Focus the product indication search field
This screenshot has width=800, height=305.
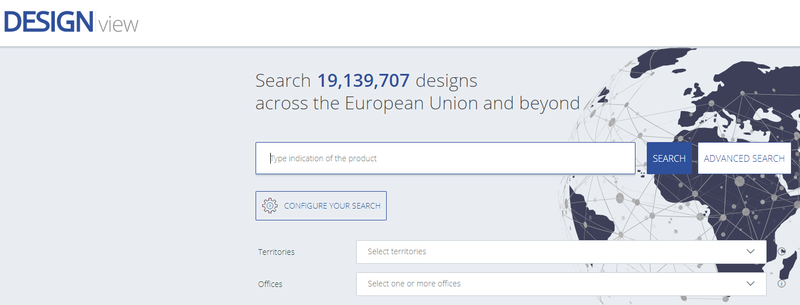445,158
